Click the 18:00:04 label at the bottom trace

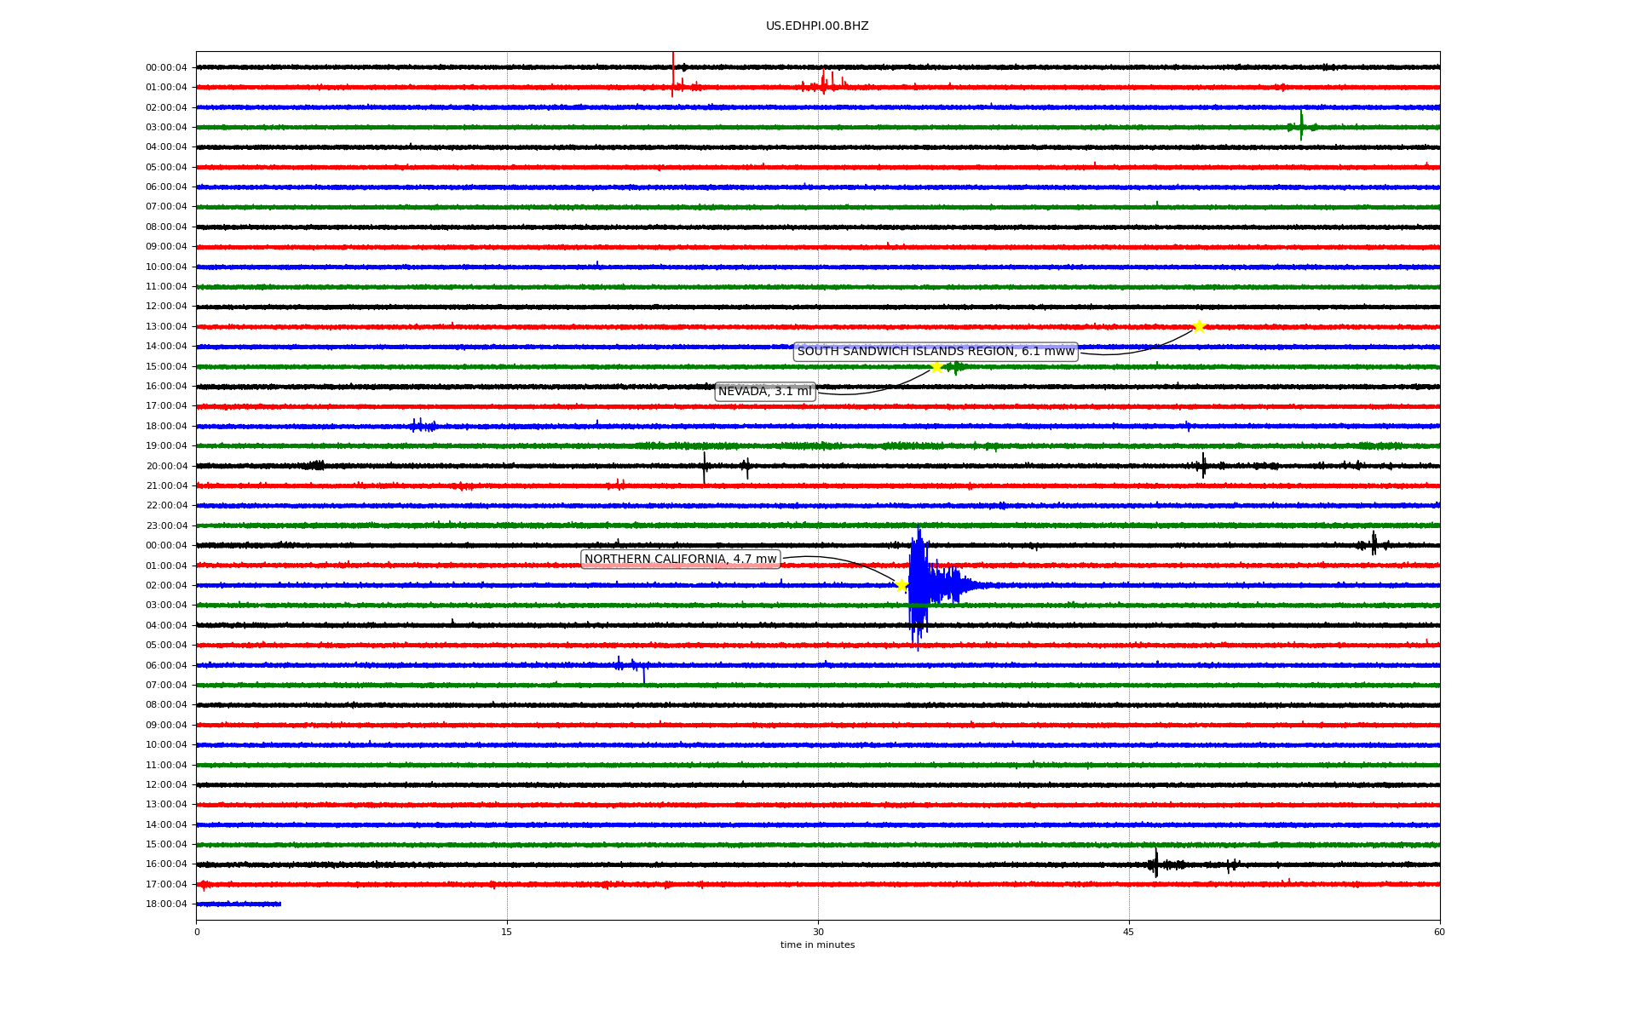click(166, 904)
